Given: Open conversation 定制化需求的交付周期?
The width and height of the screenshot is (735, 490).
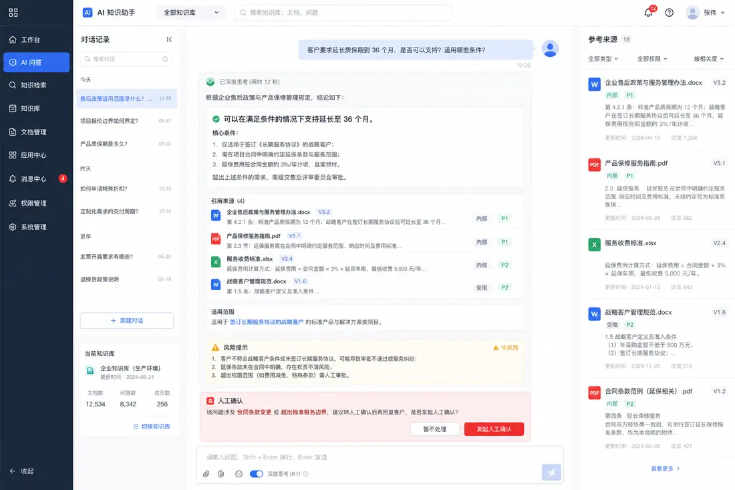Looking at the screenshot, I should point(126,211).
